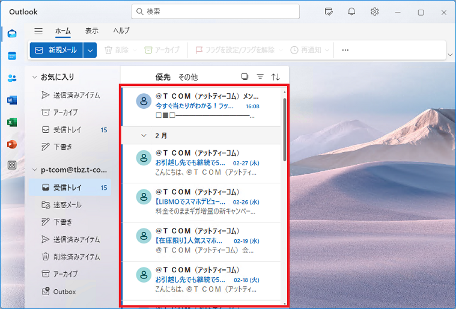Launch Excel from the sidebar

click(12, 123)
